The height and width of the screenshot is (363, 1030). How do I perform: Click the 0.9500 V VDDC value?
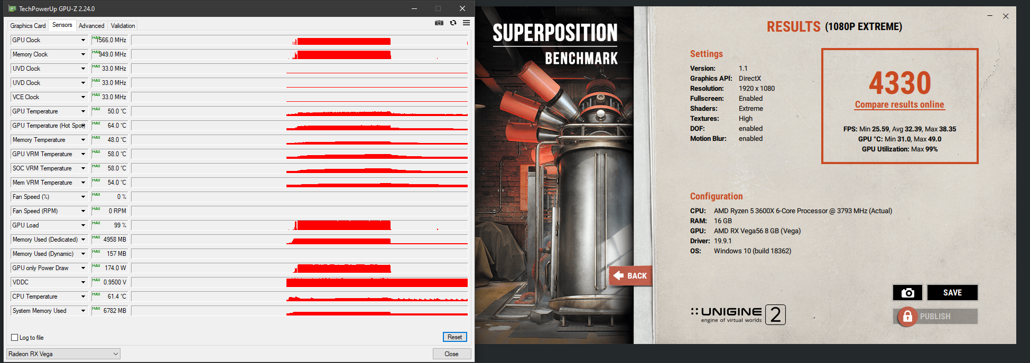tap(110, 282)
